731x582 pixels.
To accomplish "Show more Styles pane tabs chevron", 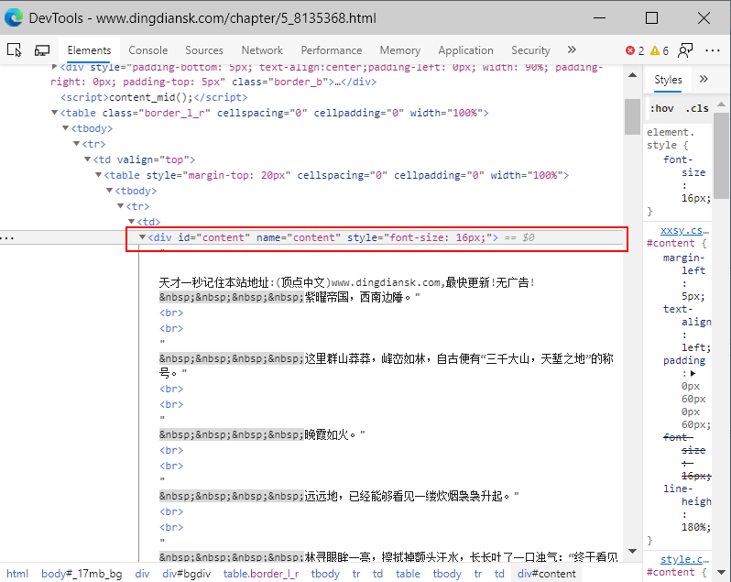I will 704,79.
